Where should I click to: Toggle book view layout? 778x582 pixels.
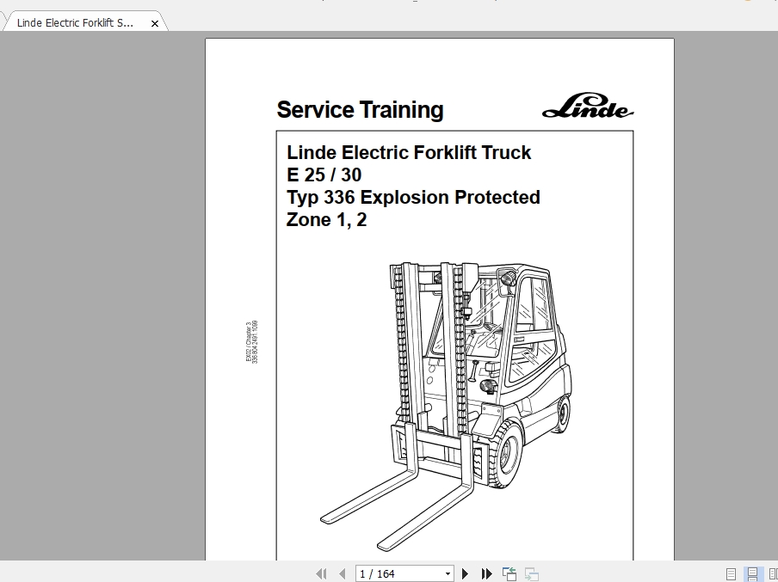[775, 573]
